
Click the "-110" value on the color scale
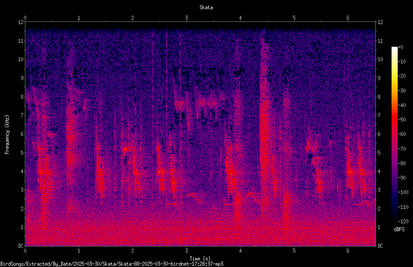403,207
